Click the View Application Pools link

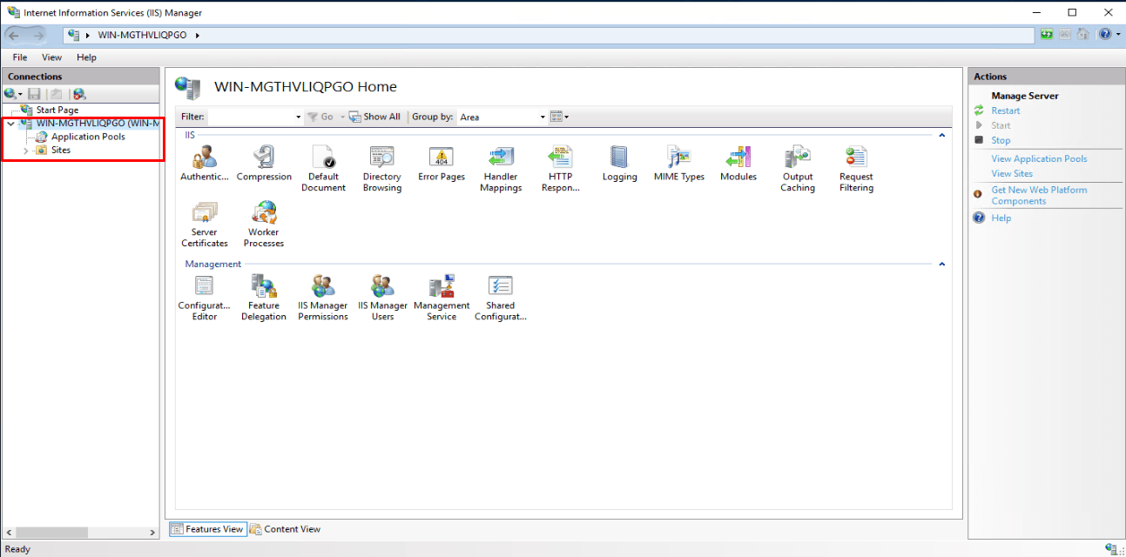1039,158
